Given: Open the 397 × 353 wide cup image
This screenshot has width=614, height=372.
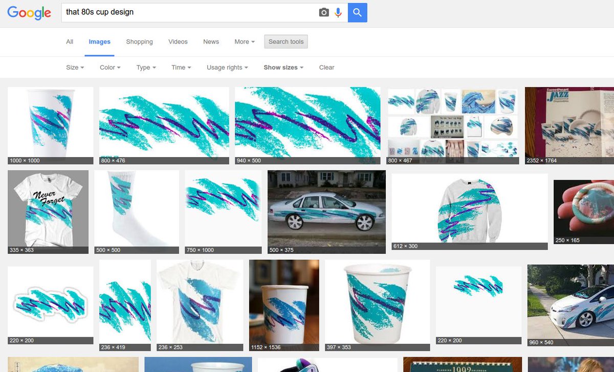Looking at the screenshot, I should point(378,305).
